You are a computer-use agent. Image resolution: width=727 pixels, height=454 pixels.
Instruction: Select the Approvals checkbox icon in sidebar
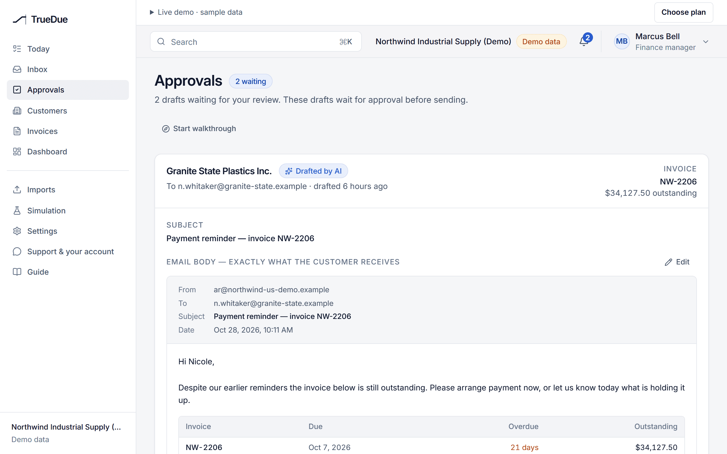click(x=17, y=90)
